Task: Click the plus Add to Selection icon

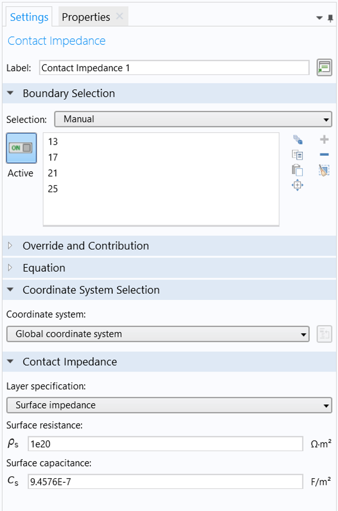Action: (x=324, y=140)
